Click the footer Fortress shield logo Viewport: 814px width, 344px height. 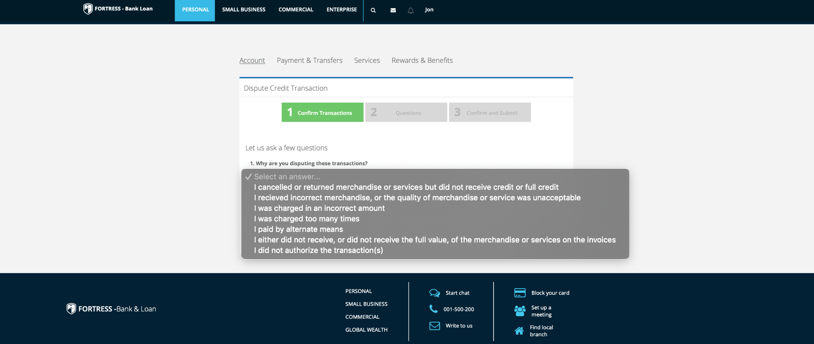pyautogui.click(x=71, y=309)
